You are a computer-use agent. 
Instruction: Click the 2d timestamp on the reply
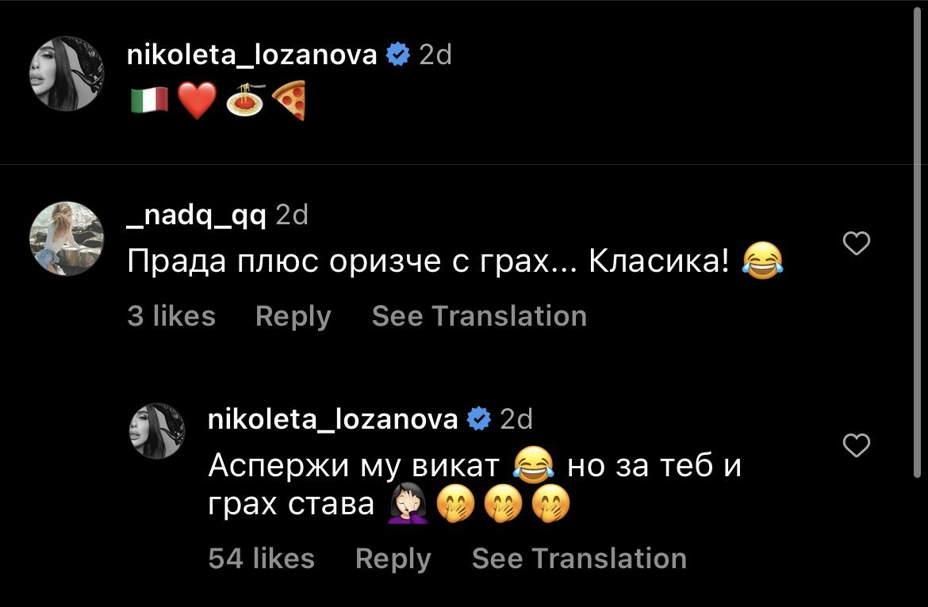[x=516, y=419]
